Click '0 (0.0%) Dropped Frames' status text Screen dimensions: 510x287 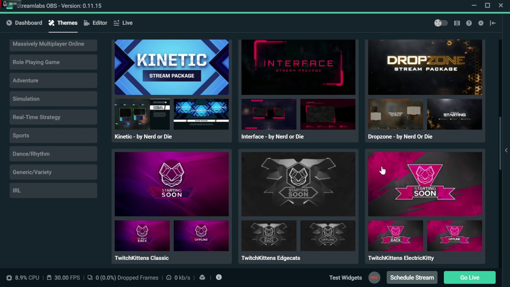(x=127, y=277)
